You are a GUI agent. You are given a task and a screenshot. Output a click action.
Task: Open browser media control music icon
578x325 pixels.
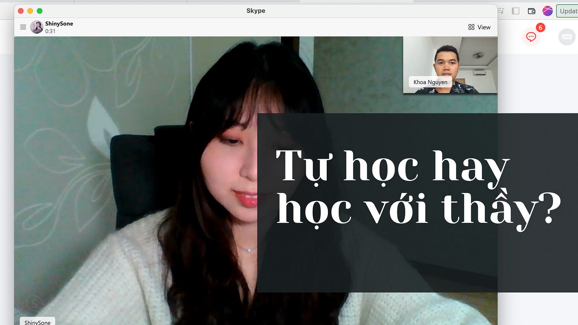tap(501, 11)
